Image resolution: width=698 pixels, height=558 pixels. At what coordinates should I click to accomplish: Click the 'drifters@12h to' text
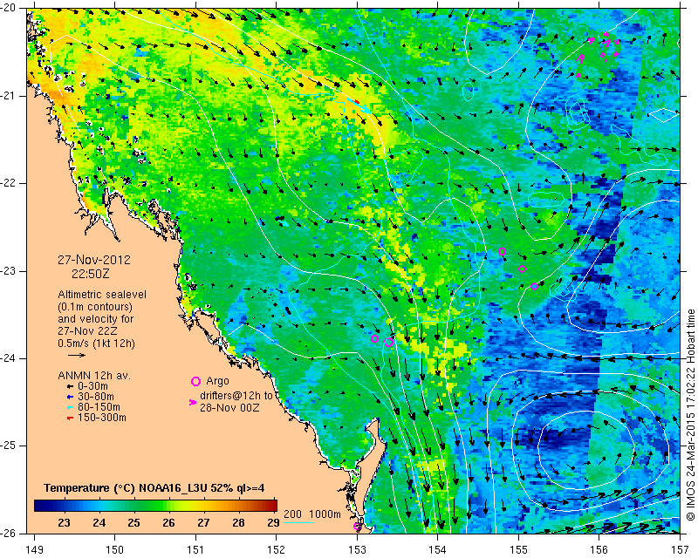point(236,396)
